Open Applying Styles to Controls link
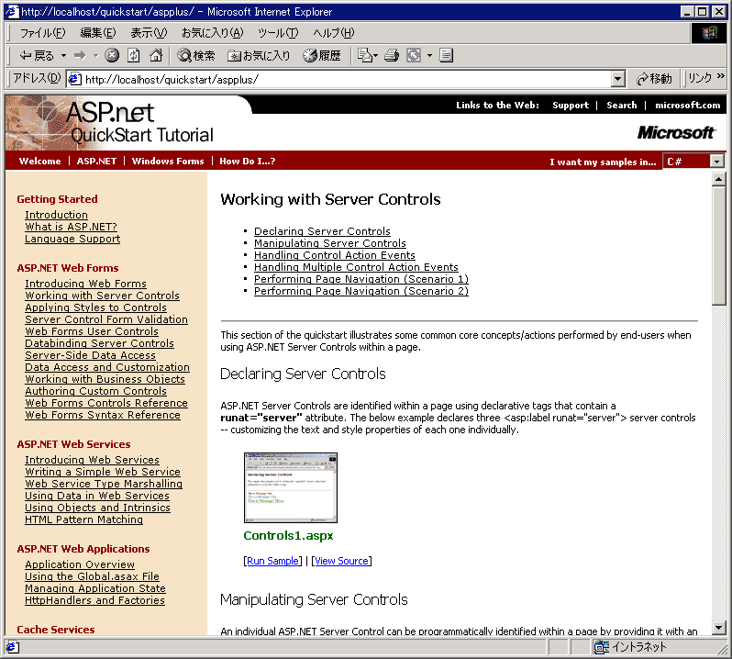732x659 pixels. [95, 307]
